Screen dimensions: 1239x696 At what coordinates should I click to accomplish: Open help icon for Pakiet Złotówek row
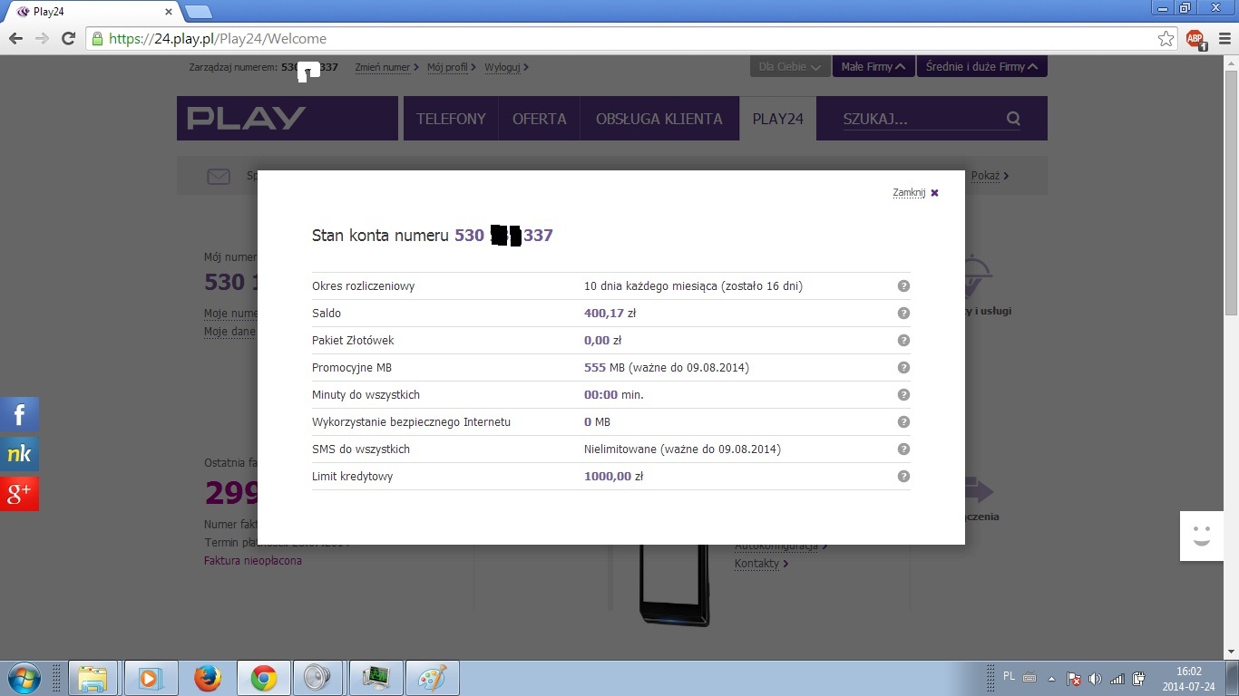point(903,340)
